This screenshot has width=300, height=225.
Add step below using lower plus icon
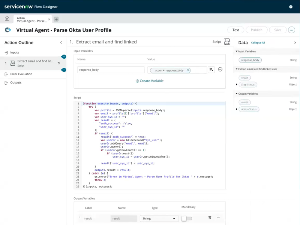[x=64, y=70]
